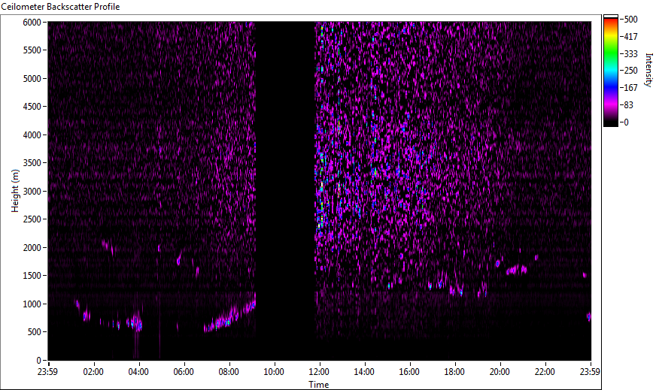Click the 3500 height axis label
Screen dimensions: 656x390
[32, 163]
